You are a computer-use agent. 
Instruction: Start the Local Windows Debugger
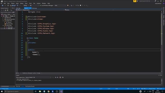point(46,5)
